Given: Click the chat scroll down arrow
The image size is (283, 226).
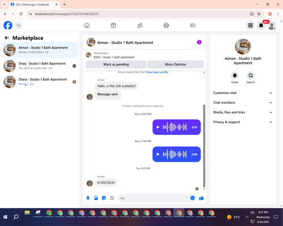Looking at the screenshot, I should [x=204, y=189].
